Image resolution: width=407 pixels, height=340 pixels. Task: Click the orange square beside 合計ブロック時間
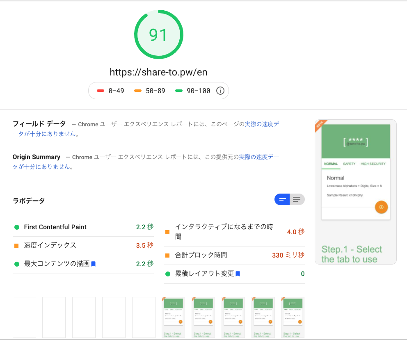point(167,255)
